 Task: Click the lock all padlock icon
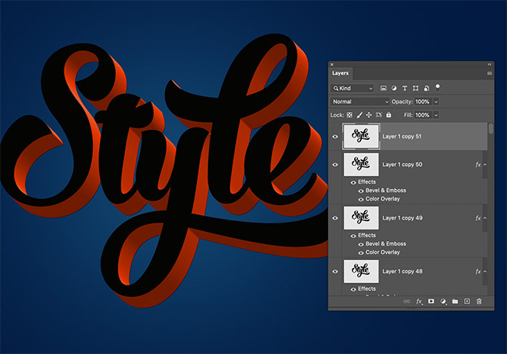389,114
